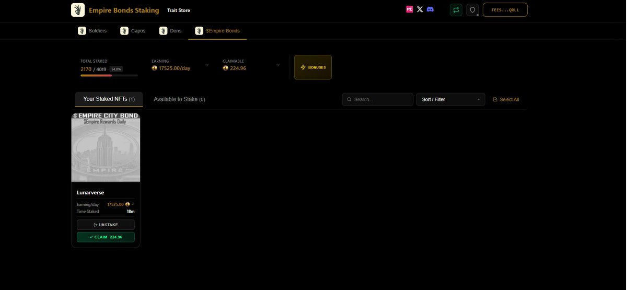Click the coin icon beside 17525.00 on card
Viewport: 627px width, 290px height.
pyautogui.click(x=127, y=204)
